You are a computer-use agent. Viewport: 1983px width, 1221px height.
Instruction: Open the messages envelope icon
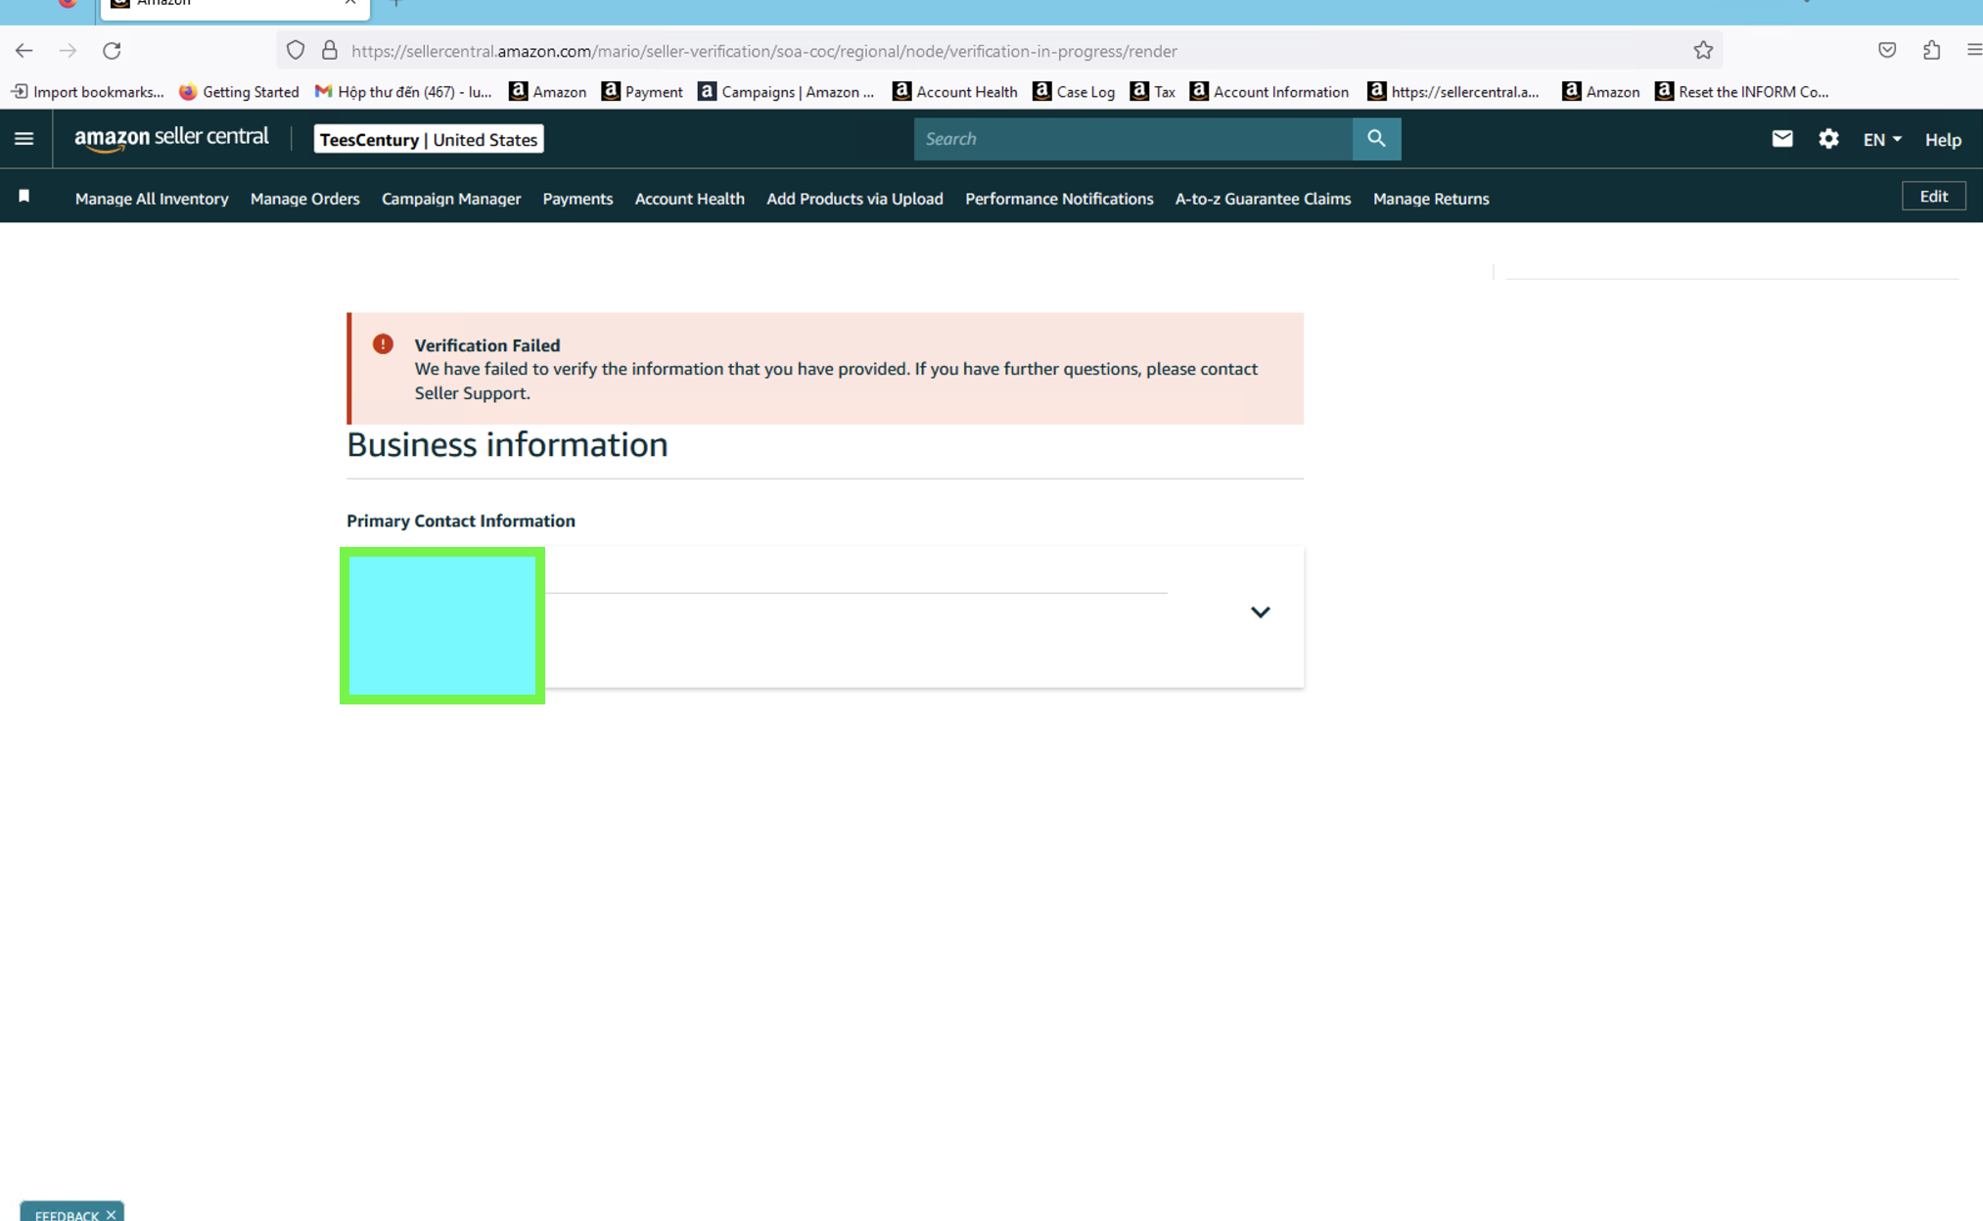coord(1782,139)
